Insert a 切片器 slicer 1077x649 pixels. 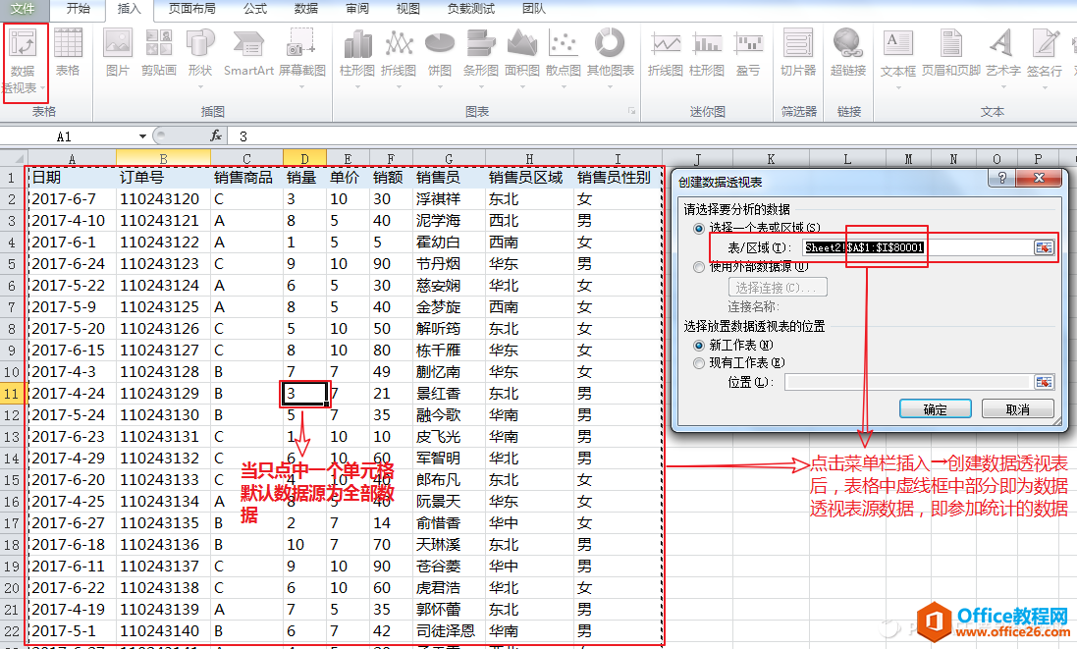[797, 51]
